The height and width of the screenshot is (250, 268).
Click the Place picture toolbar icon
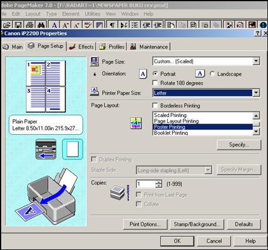[229, 25]
